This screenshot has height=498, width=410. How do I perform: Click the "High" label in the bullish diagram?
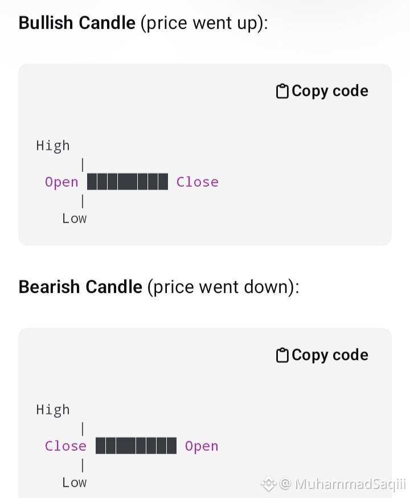click(53, 146)
